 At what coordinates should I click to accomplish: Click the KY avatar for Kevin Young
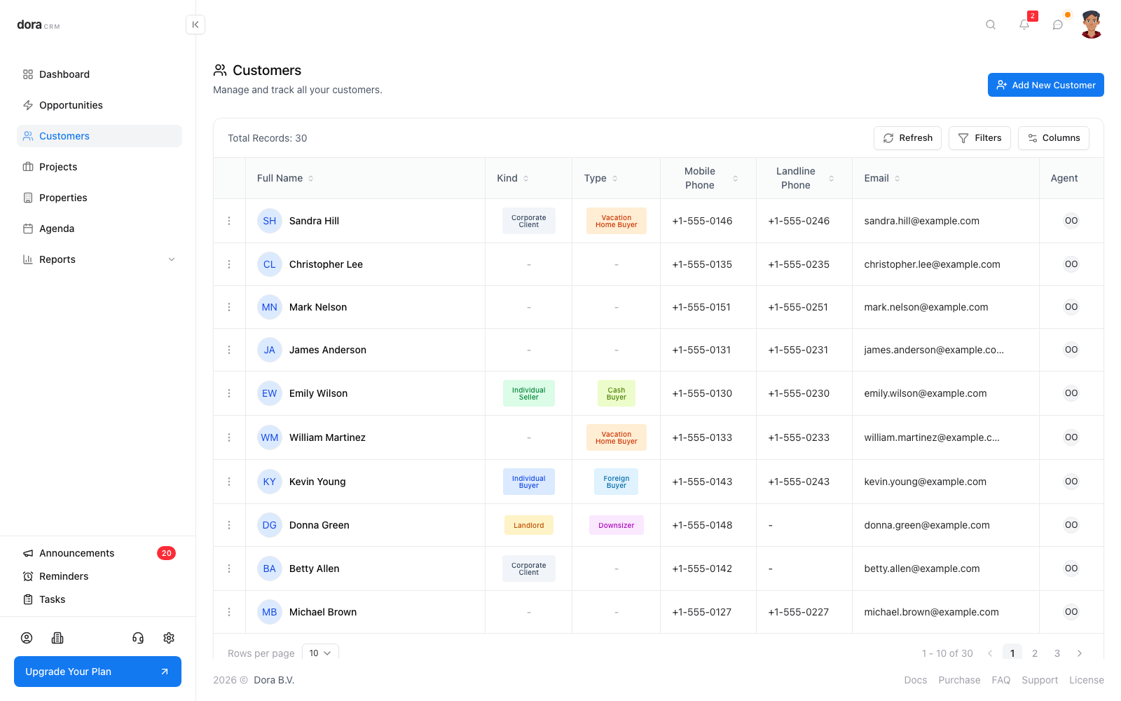pyautogui.click(x=270, y=482)
